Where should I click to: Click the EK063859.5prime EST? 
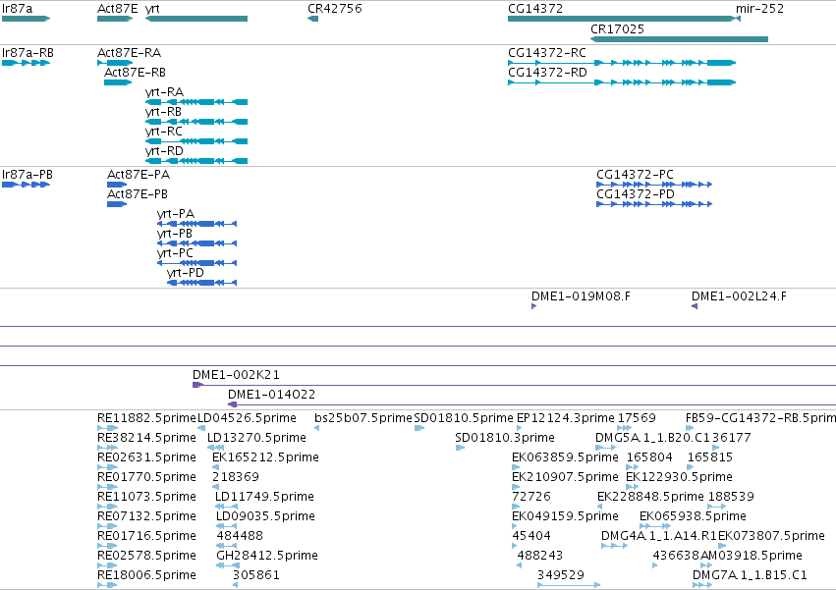(x=515, y=467)
